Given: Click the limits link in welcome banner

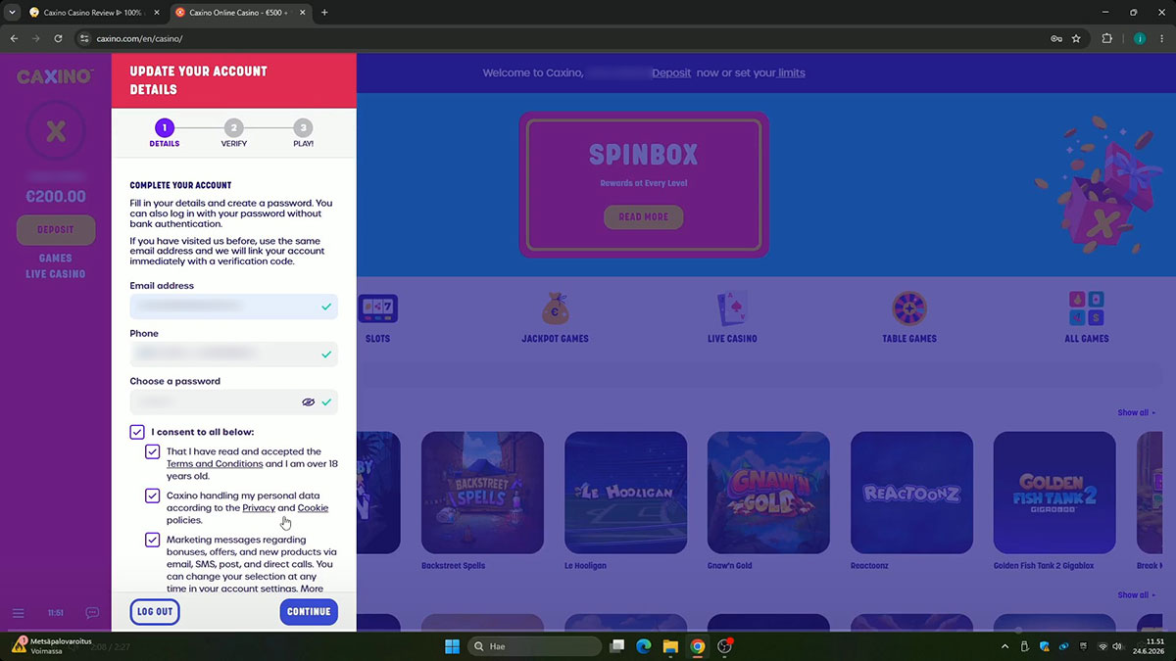Looking at the screenshot, I should point(791,73).
